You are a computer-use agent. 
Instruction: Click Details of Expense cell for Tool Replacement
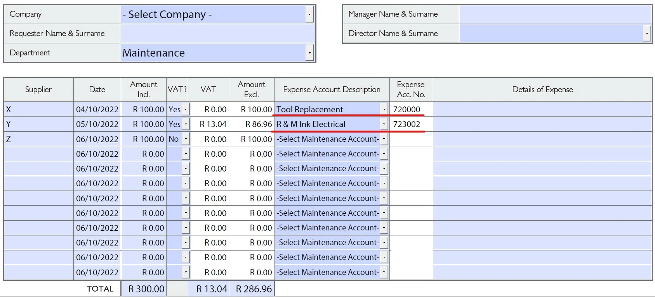tap(542, 110)
